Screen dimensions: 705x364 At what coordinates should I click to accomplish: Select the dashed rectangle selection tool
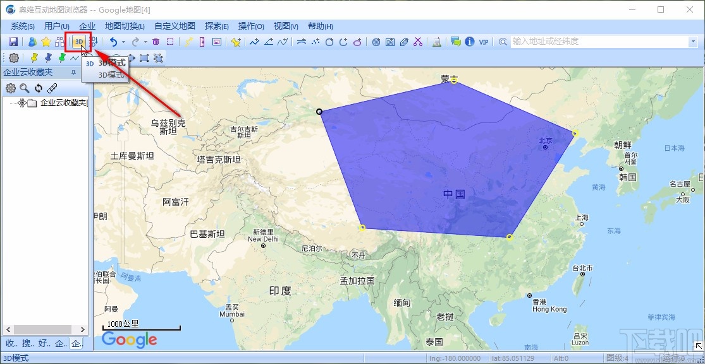coord(170,42)
